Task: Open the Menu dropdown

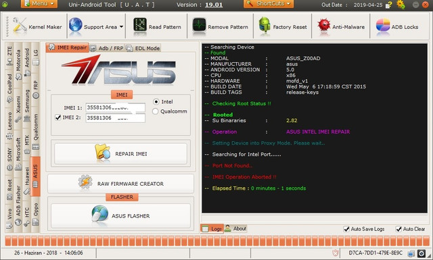Action: [39, 4]
